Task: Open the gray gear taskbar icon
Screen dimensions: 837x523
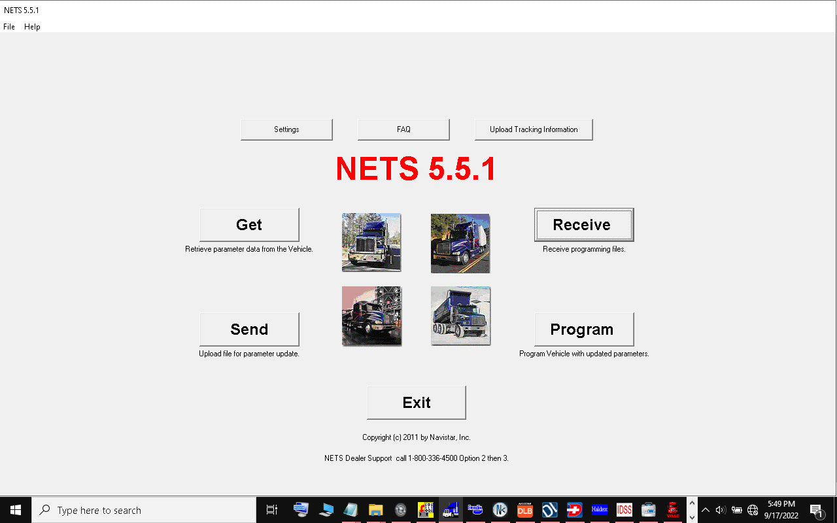Action: click(x=401, y=510)
